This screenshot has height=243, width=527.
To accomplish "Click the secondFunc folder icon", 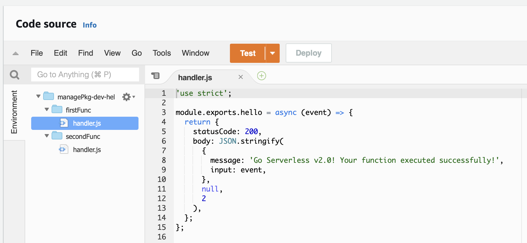I will pos(57,136).
